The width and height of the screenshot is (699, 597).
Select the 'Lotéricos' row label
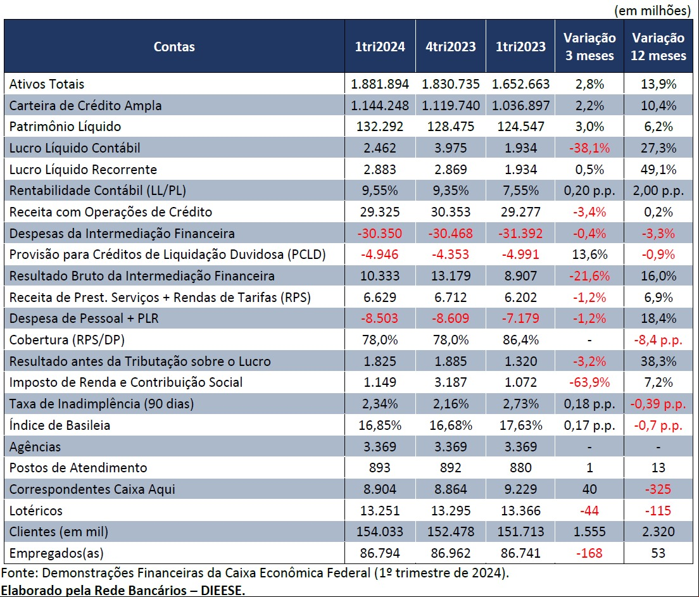[x=35, y=510]
